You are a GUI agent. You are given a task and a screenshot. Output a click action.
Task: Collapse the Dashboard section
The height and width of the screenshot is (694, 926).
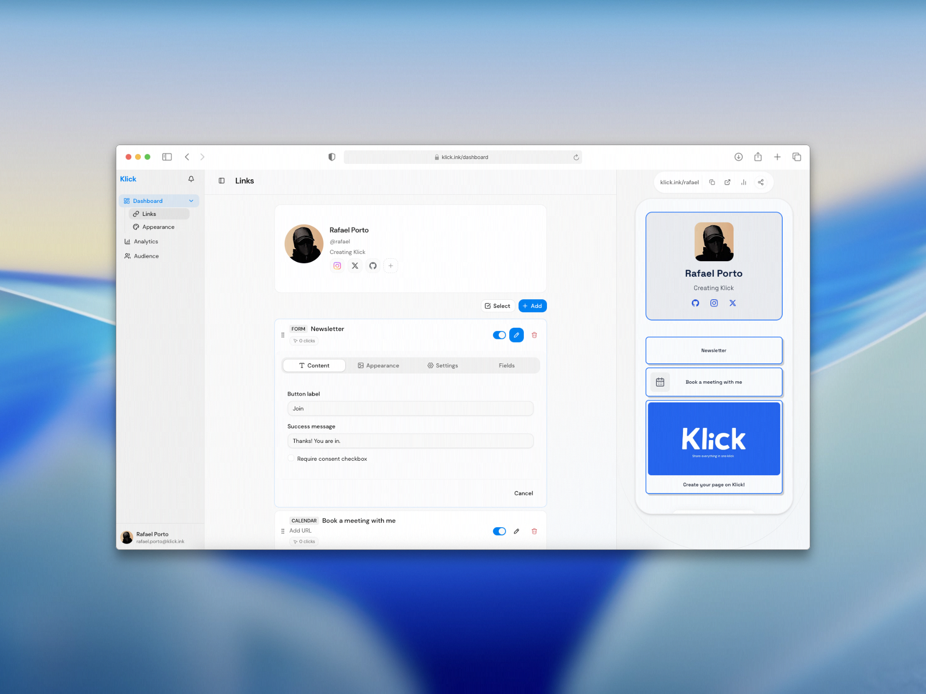pyautogui.click(x=191, y=200)
